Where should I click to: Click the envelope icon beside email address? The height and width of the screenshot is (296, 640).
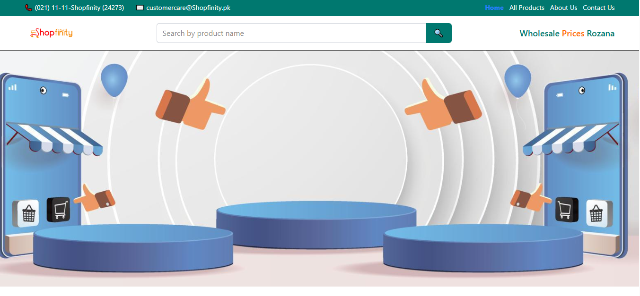(x=140, y=8)
